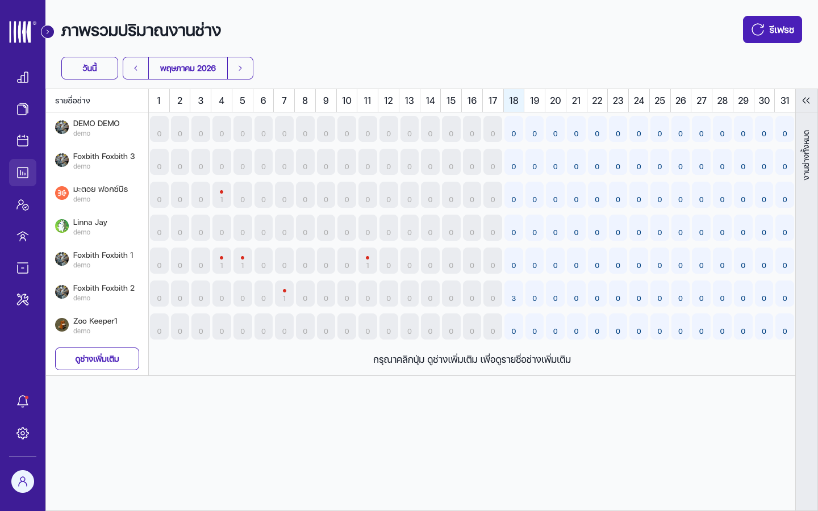
Task: Click the page title ภาพรวมปริมาณงานช่าง
Action: (x=141, y=31)
